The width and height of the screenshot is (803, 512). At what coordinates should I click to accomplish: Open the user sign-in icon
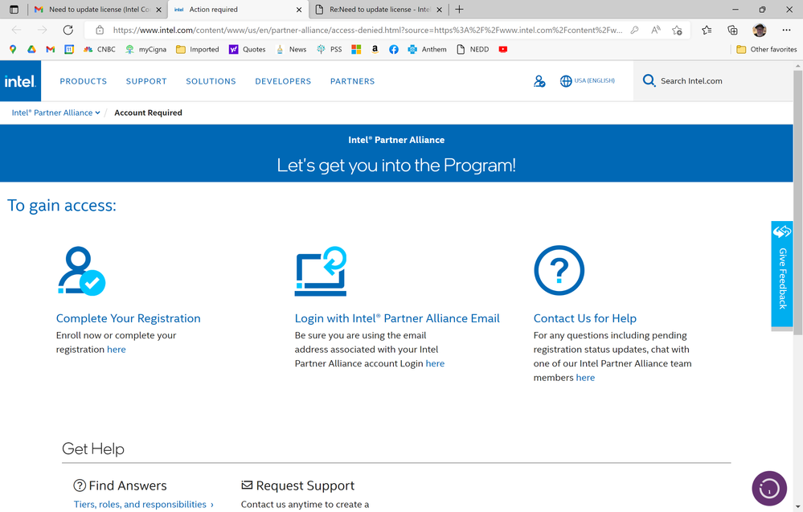click(539, 81)
